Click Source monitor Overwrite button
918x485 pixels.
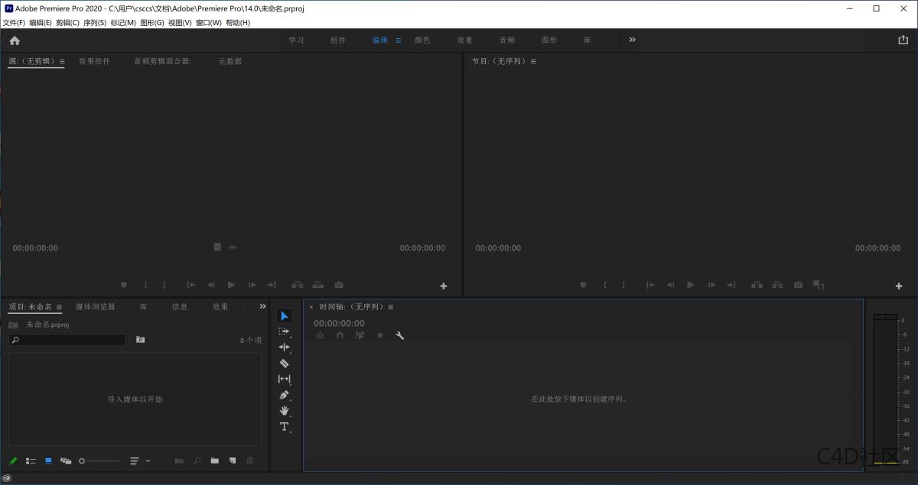pos(317,285)
